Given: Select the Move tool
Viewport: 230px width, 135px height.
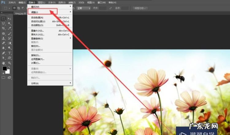Looking at the screenshot, I should point(10,19).
